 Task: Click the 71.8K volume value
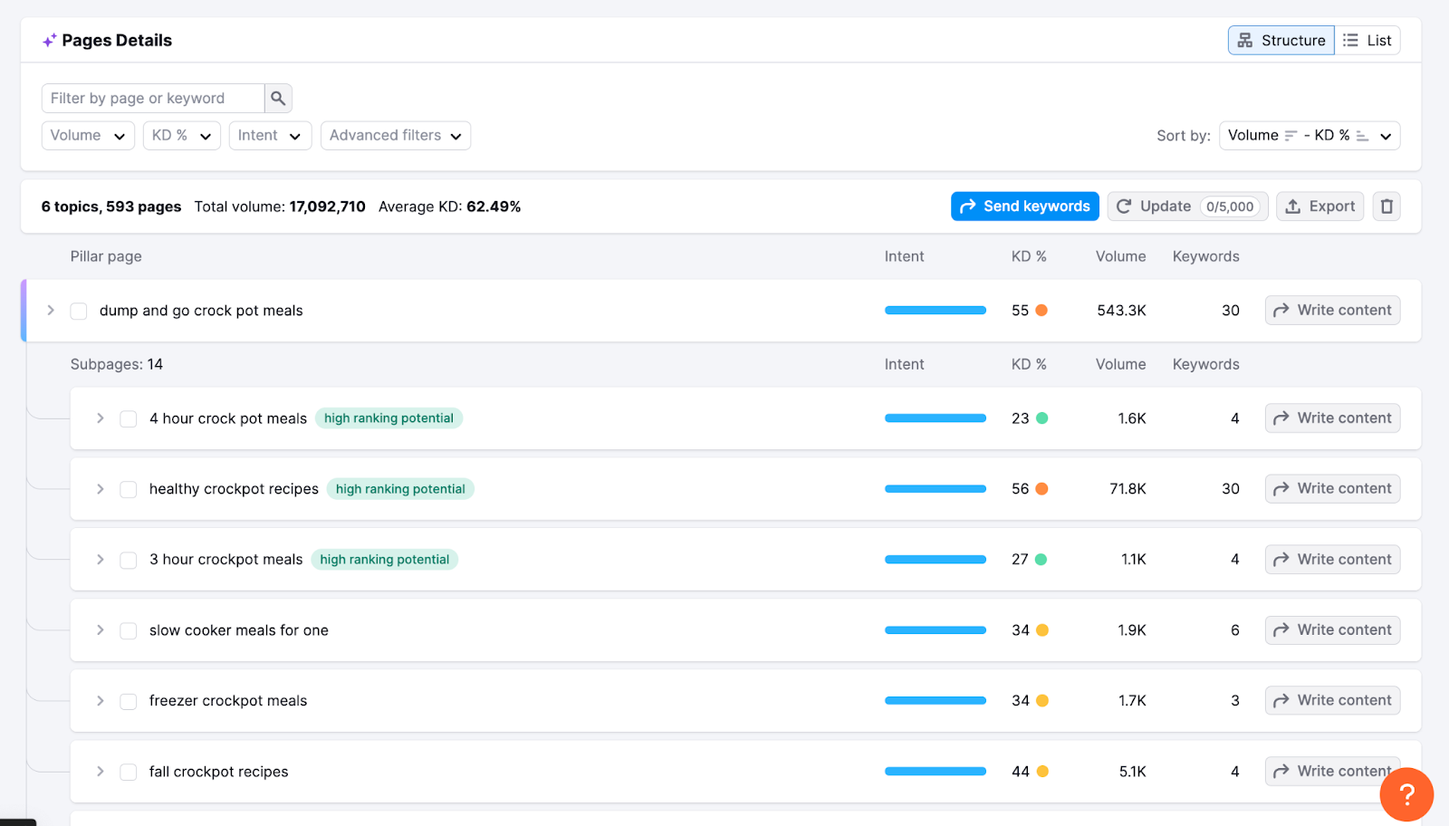click(x=1128, y=489)
